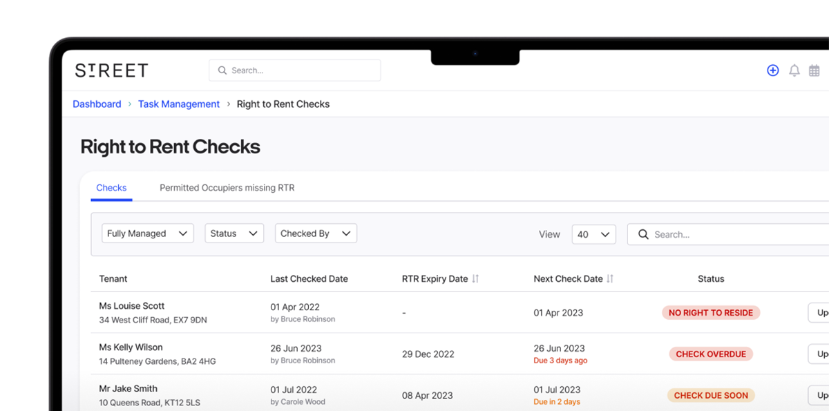Open the notifications bell icon
Image resolution: width=829 pixels, height=411 pixels.
tap(794, 70)
